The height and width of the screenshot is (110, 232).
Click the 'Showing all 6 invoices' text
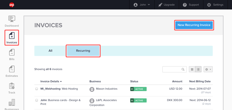tap(48, 69)
